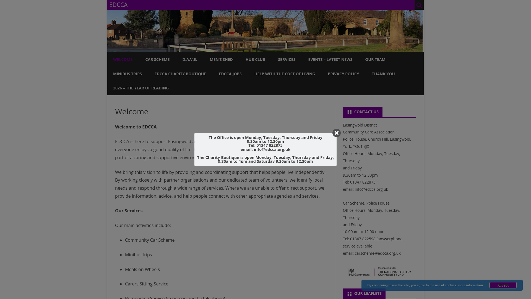Click 'Easingwold District' address line

tap(360, 125)
